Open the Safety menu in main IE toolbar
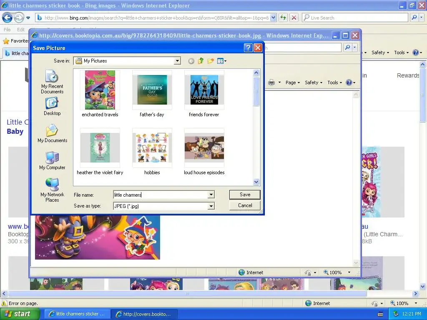427x320 pixels. click(x=380, y=52)
